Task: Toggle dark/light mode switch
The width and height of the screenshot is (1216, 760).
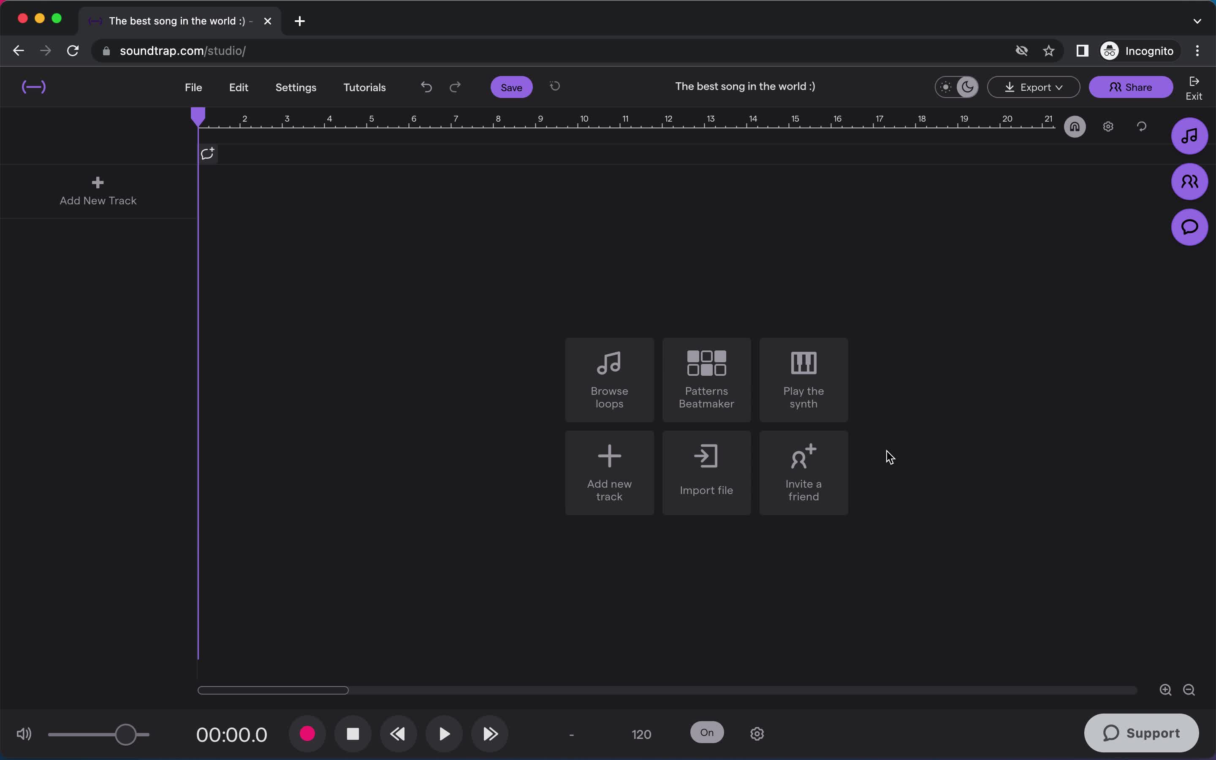Action: click(957, 86)
